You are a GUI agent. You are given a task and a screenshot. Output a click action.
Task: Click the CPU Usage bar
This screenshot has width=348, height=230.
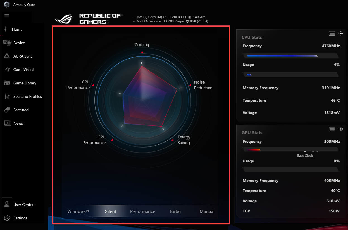click(291, 75)
